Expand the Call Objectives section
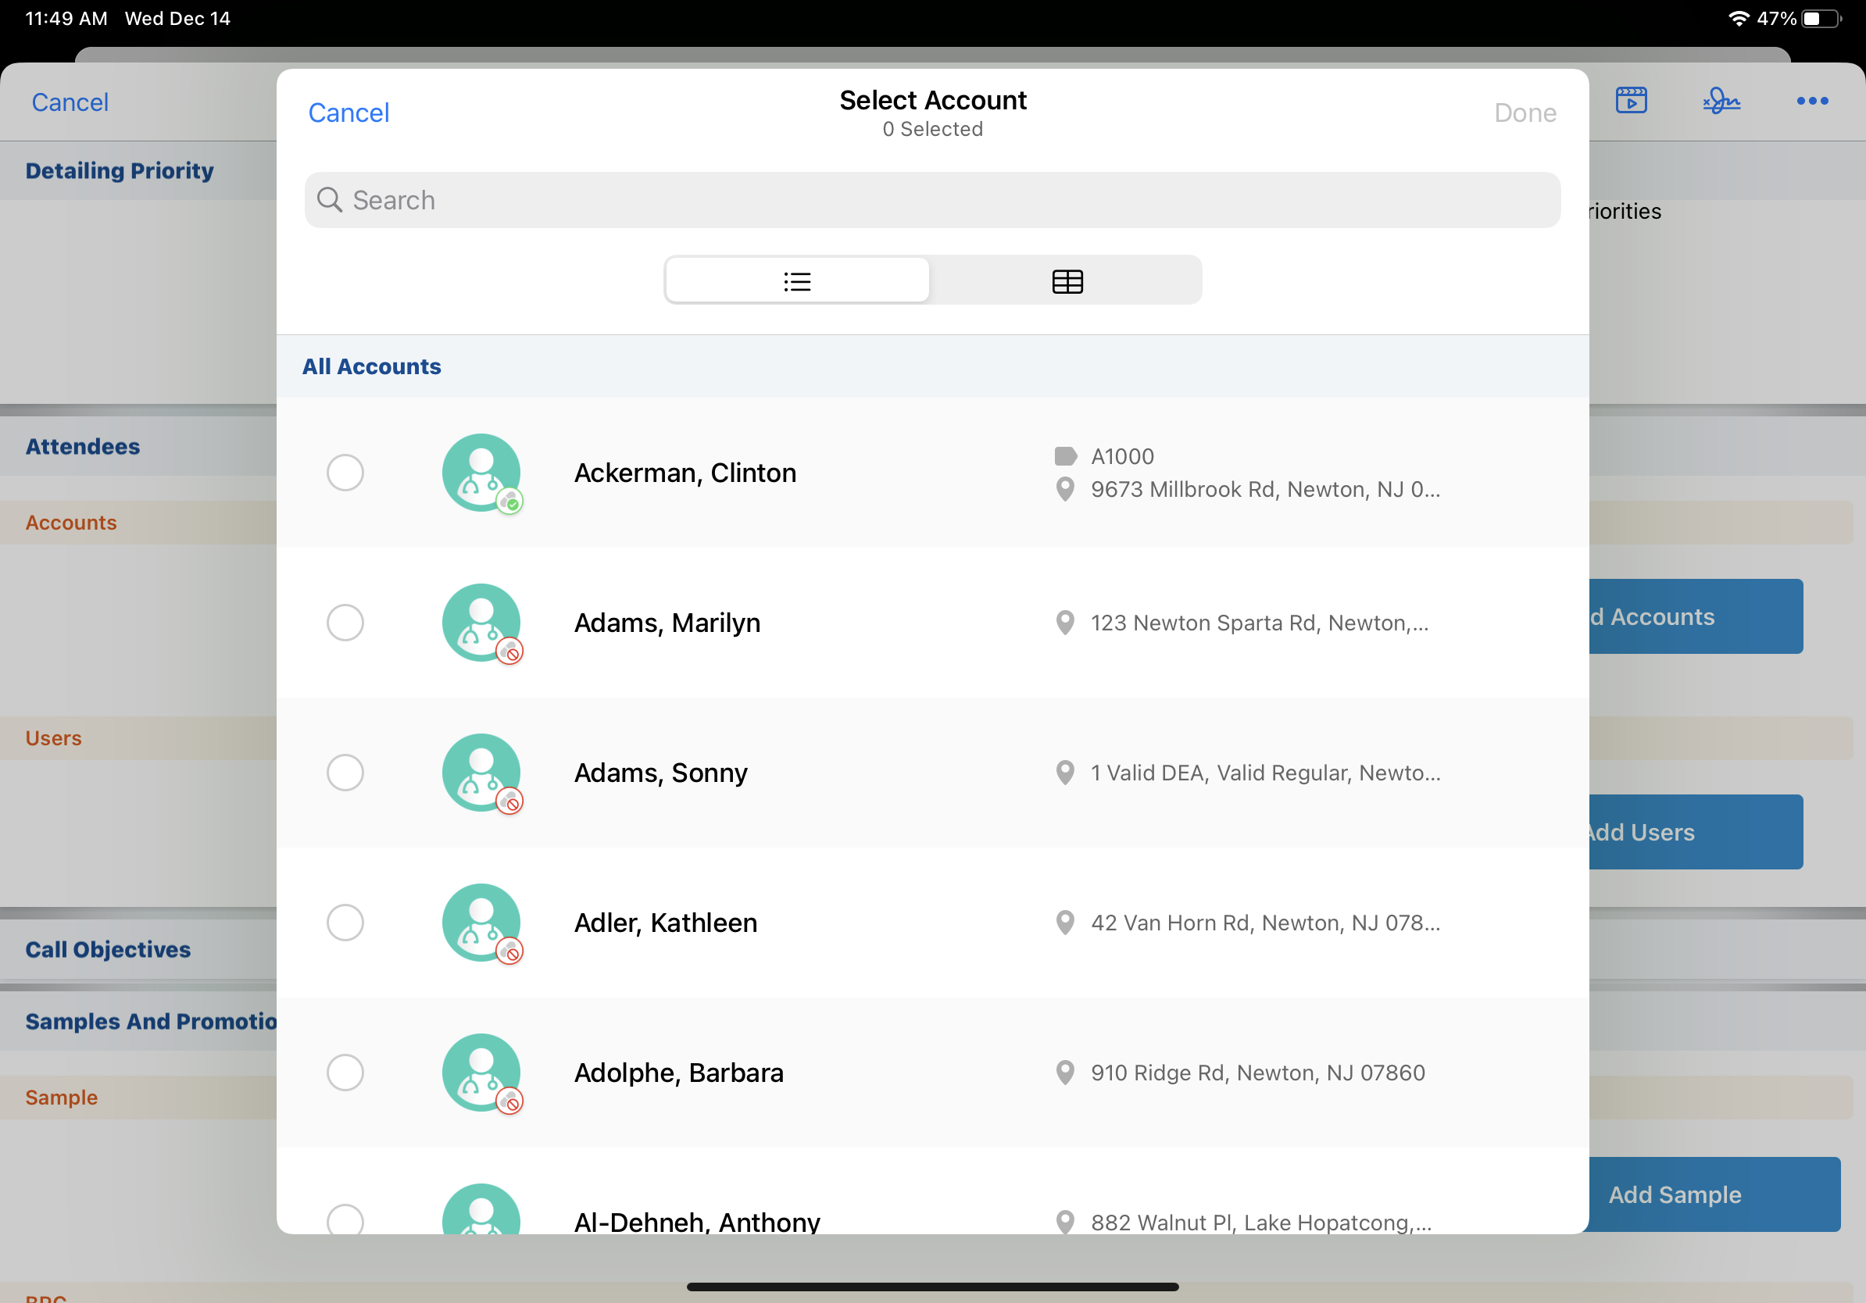Viewport: 1866px width, 1303px height. point(108,949)
